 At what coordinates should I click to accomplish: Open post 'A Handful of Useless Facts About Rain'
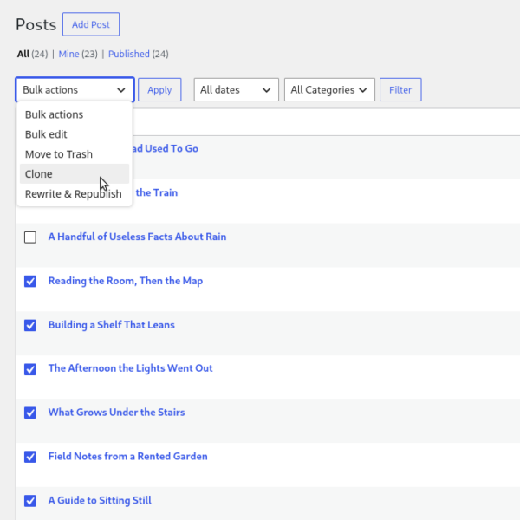[x=137, y=237]
